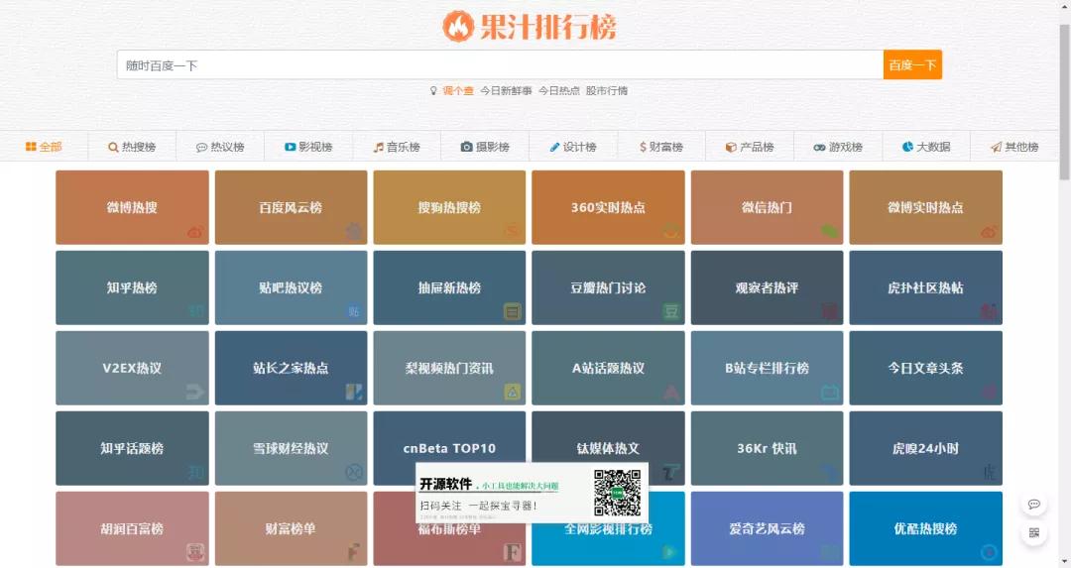Open the 热议榜 tab
This screenshot has height=568, width=1071.
[220, 147]
